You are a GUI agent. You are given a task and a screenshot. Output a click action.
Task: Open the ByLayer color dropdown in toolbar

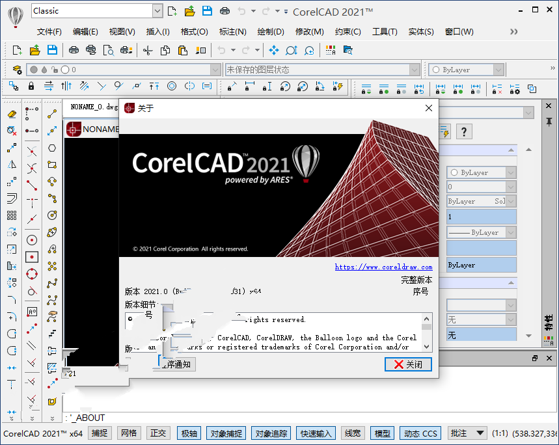[498, 70]
